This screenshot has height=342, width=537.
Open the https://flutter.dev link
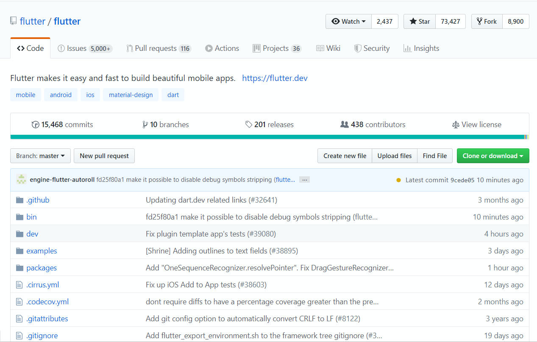click(x=275, y=78)
